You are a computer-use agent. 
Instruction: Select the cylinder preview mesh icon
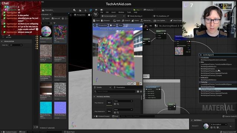coord(129,83)
